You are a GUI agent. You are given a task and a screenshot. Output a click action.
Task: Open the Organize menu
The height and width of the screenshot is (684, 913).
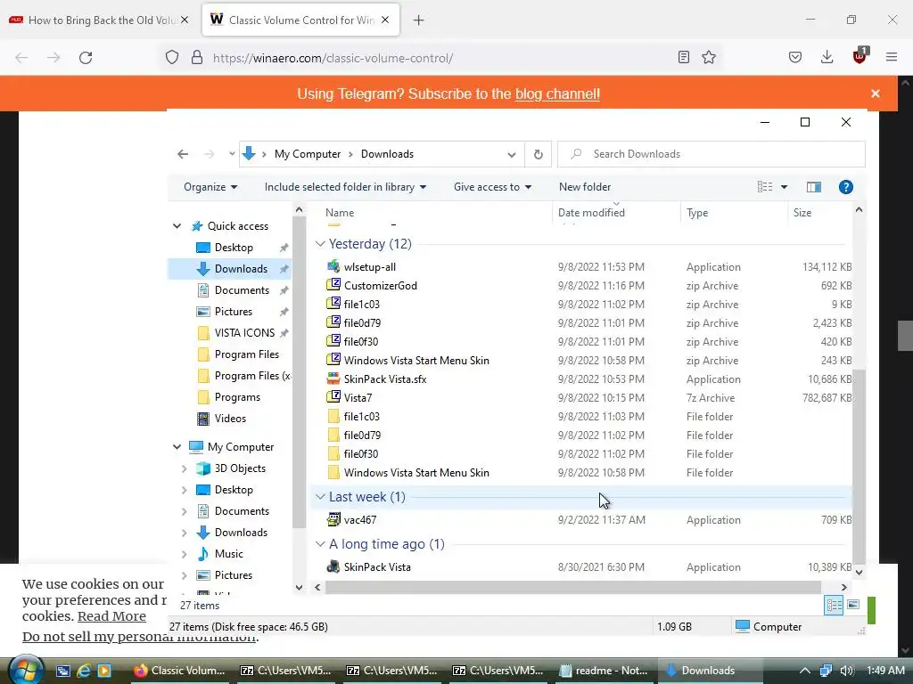210,187
